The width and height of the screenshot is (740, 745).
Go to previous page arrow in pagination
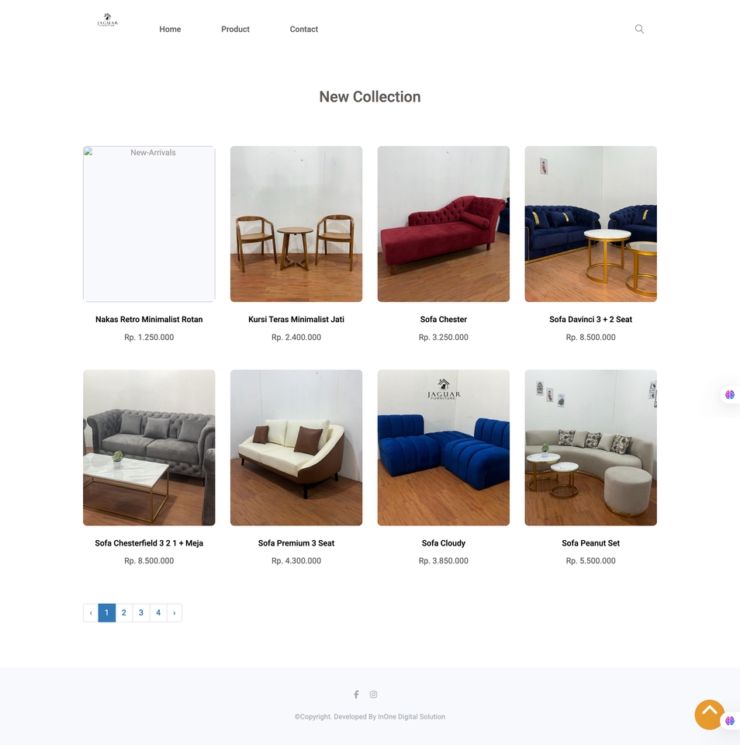(x=91, y=613)
